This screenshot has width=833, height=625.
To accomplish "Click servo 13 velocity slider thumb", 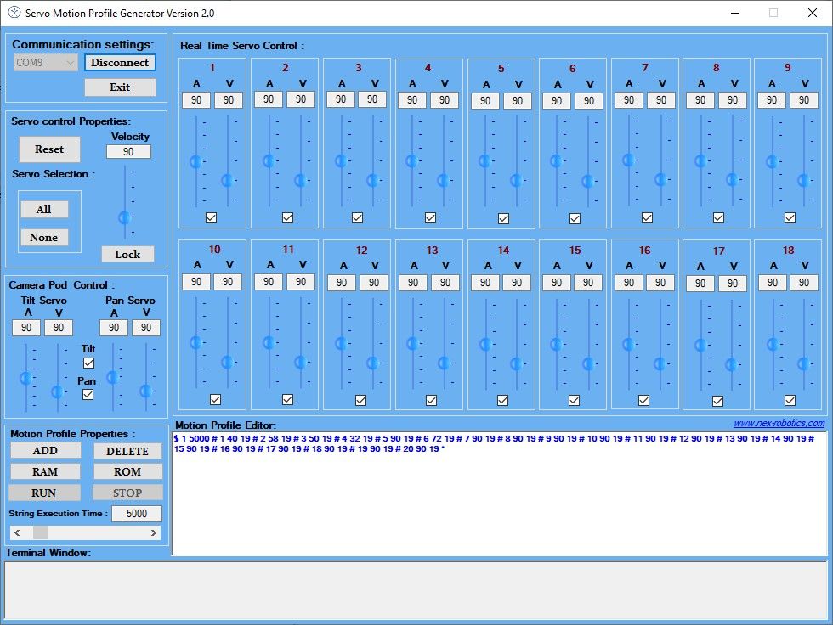I will tap(444, 363).
